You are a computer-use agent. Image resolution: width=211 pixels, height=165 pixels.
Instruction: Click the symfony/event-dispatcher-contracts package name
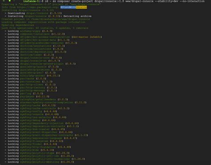coord(46,135)
